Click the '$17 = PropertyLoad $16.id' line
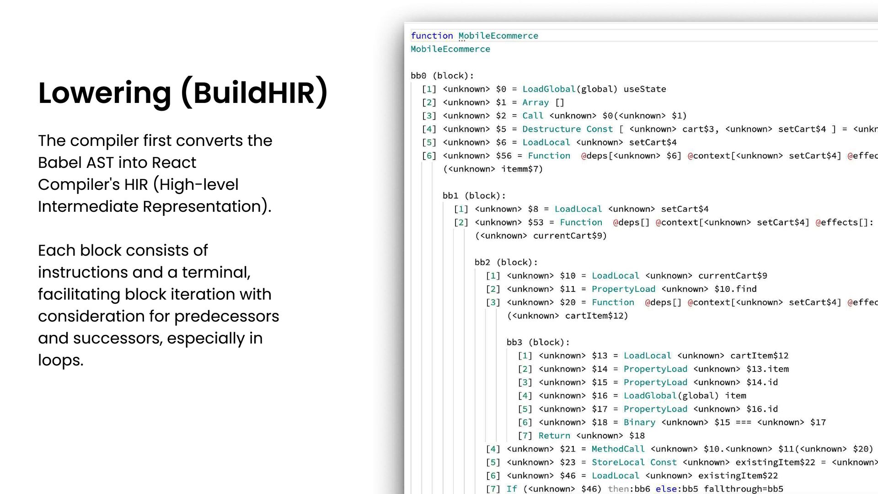Image resolution: width=878 pixels, height=494 pixels. click(x=648, y=409)
